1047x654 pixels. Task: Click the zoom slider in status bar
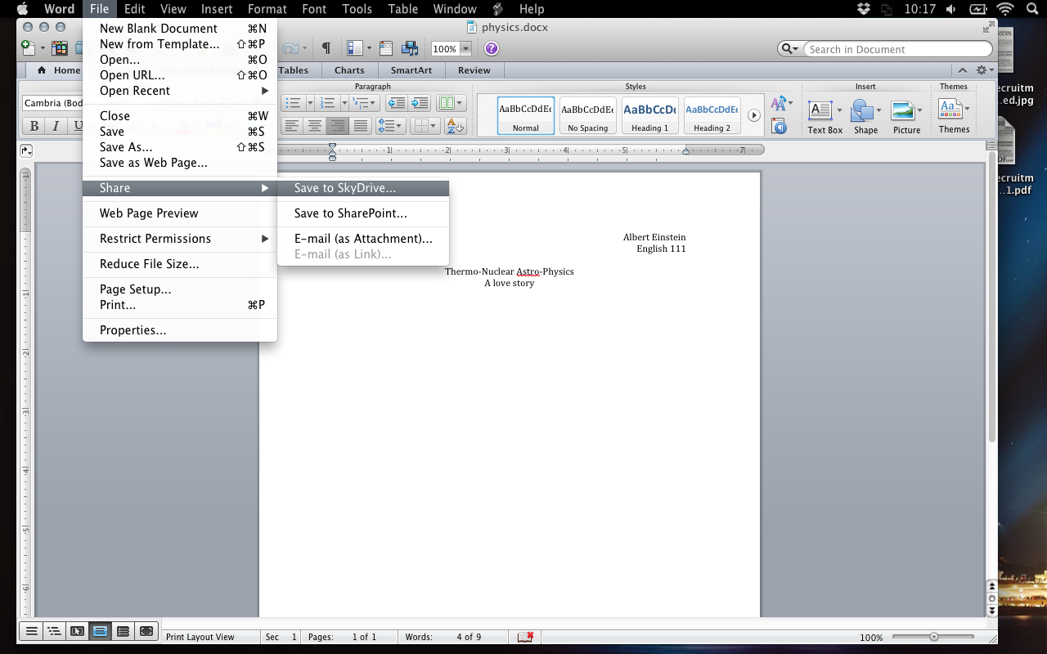coord(933,637)
